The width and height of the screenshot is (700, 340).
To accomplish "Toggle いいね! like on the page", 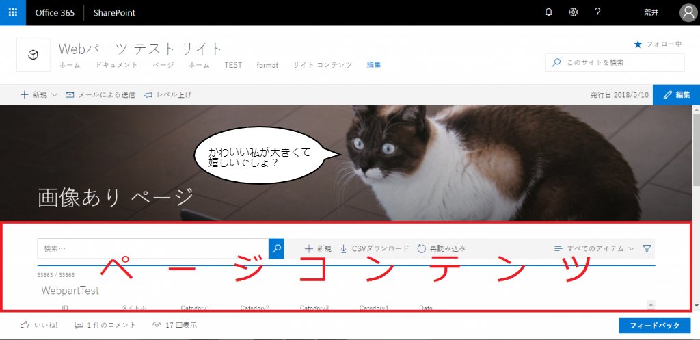I will pos(40,325).
